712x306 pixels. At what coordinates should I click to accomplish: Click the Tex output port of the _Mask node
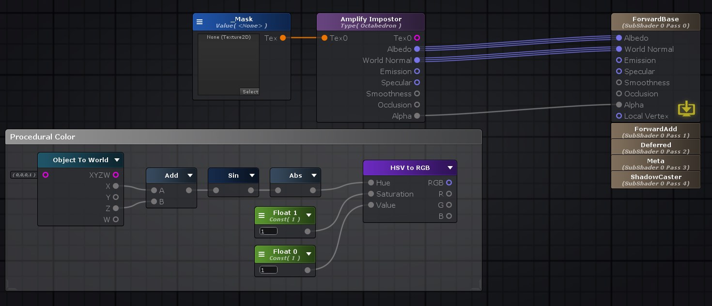[x=283, y=38]
